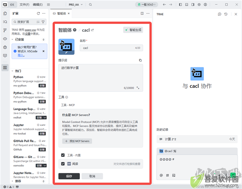Switch to IDE mode tab
Screen dimensions: 242x189
pos(12,4)
